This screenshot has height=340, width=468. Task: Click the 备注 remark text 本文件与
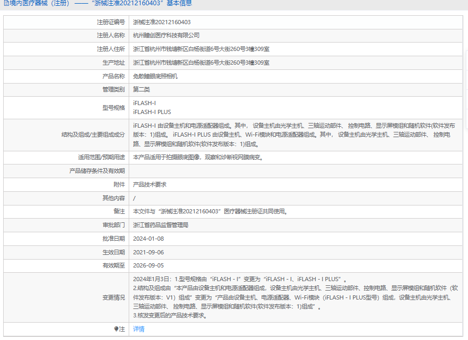(211, 211)
